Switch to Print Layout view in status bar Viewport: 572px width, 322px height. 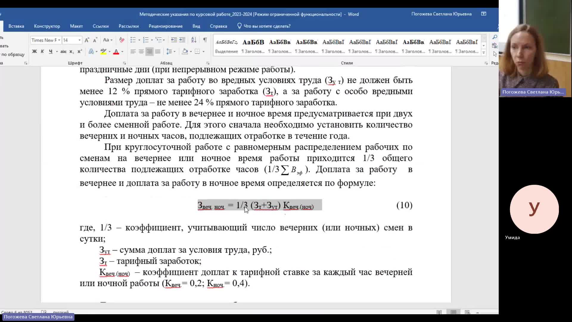(x=453, y=312)
